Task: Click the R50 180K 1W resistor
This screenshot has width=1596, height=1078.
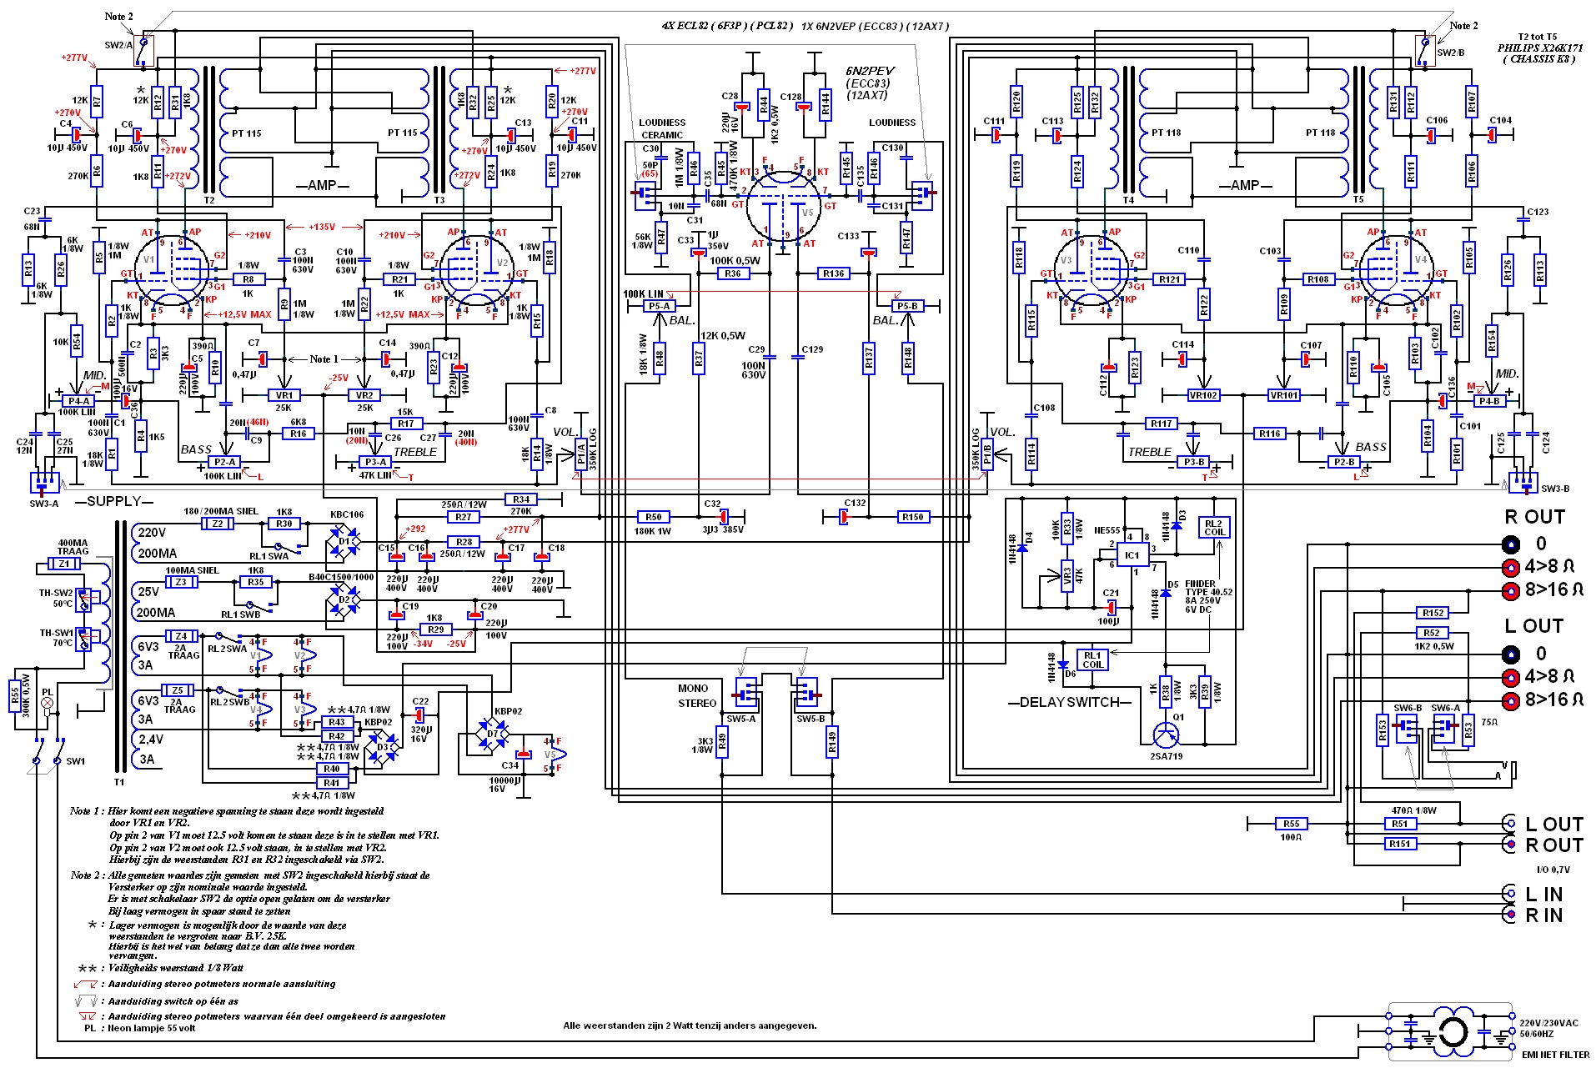Action: pos(653,517)
